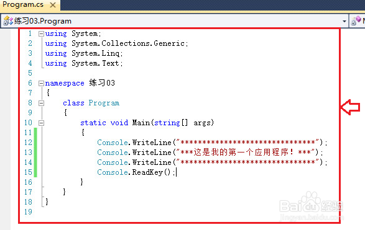The width and height of the screenshot is (365, 230).
Task: Click 'WriteLine' on line 14
Action: 152,162
